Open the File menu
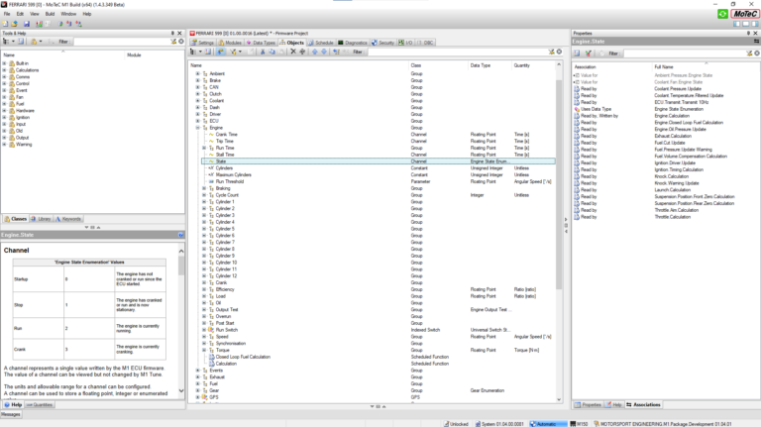The image size is (761, 427). click(7, 14)
